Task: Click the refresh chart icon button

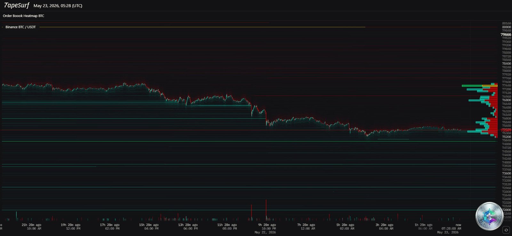Action: (x=506, y=230)
